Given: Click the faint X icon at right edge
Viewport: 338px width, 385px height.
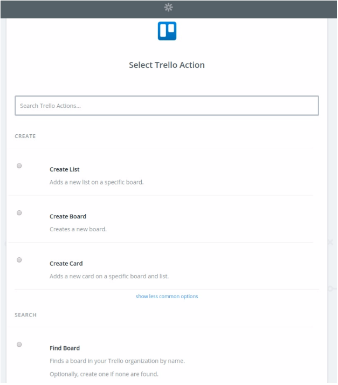Looking at the screenshot, I should point(330,242).
